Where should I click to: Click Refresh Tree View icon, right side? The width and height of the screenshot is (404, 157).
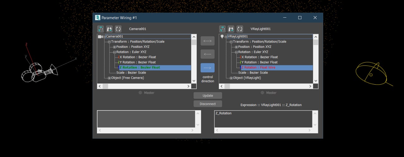pyautogui.click(x=240, y=29)
